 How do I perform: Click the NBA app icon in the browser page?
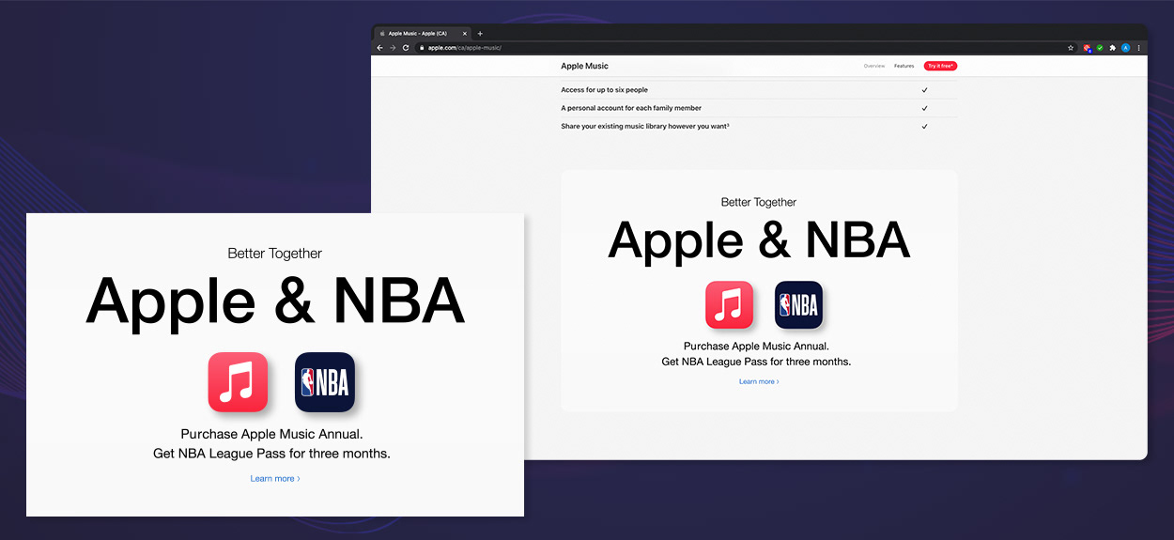click(x=798, y=305)
